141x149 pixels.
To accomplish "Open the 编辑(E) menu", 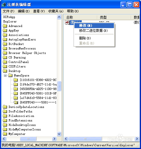I will tap(24, 11).
